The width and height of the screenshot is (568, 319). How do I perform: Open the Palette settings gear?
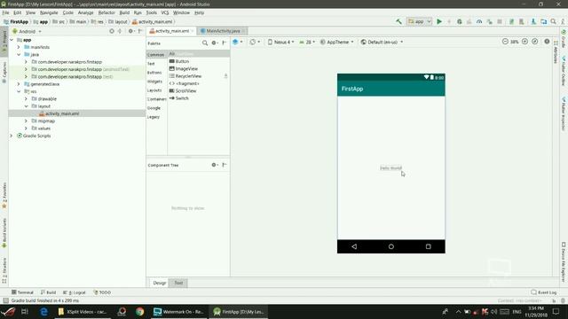tap(214, 43)
